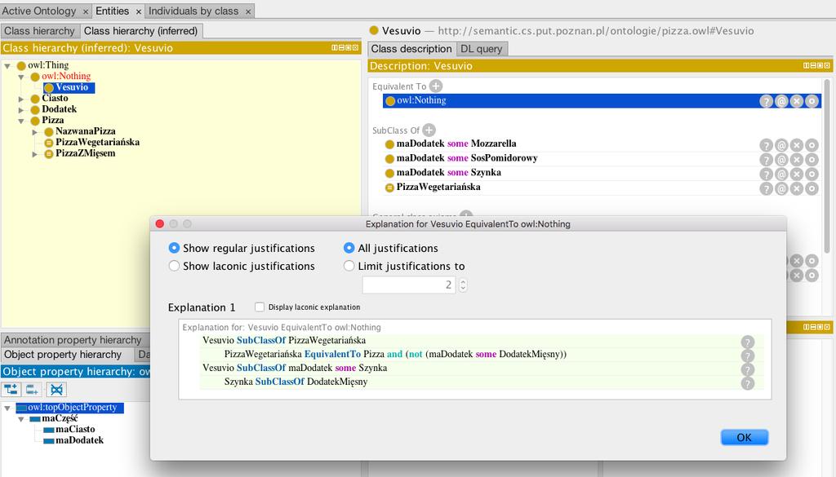Collapse the owl:topObjectProperty node
Viewport: 836px width, 477px height.
(7, 409)
